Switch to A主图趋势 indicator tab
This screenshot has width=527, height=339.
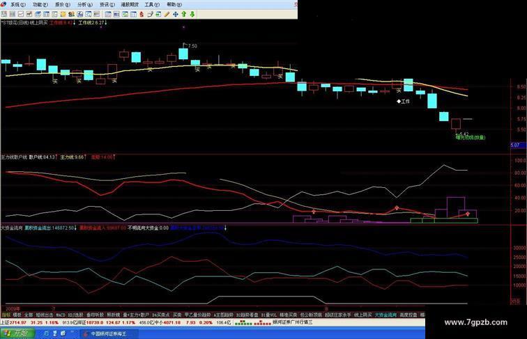tap(224, 315)
